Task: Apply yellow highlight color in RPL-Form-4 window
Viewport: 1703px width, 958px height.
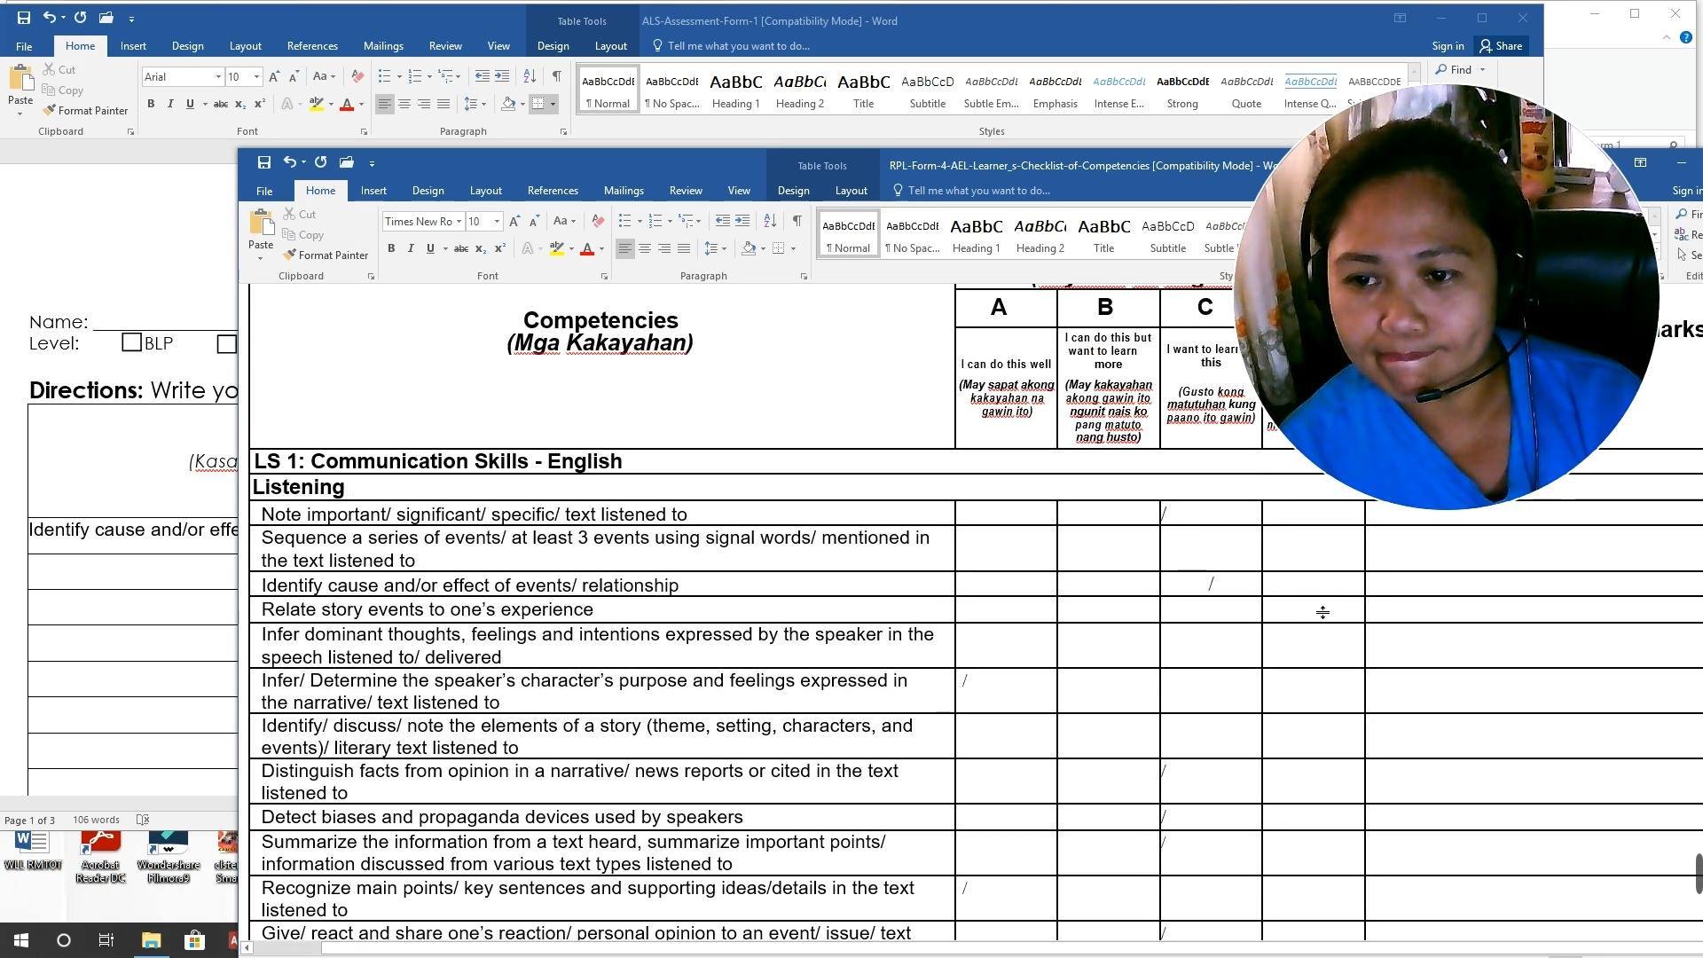Action: [556, 248]
